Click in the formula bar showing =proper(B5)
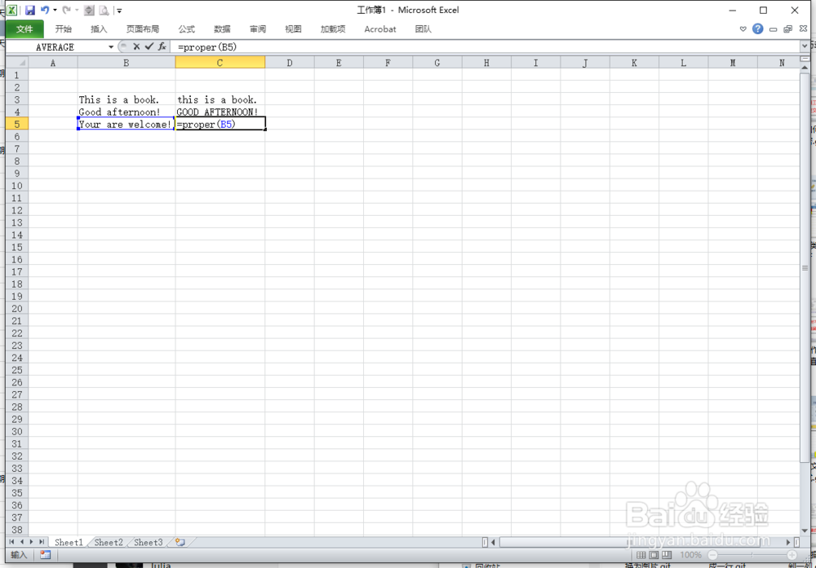This screenshot has height=568, width=816. pyautogui.click(x=486, y=47)
